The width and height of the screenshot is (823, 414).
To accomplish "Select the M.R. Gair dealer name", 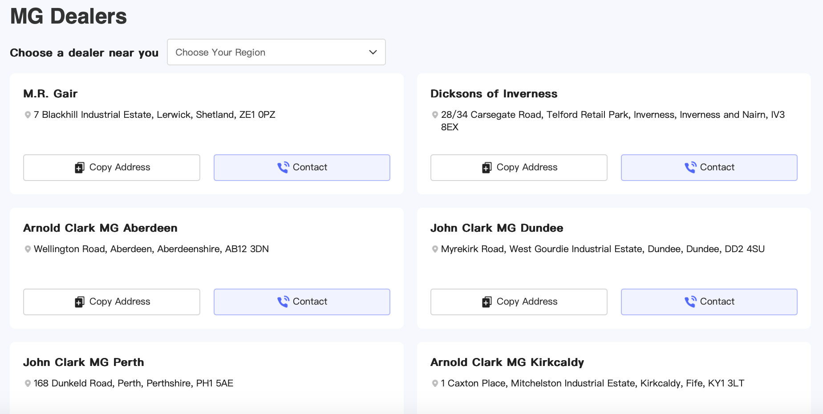I will 50,94.
